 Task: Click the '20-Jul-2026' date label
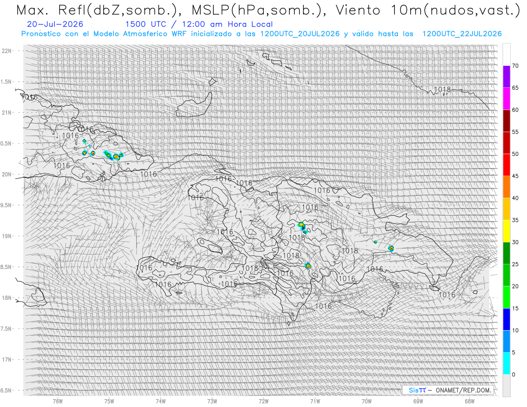click(x=54, y=25)
